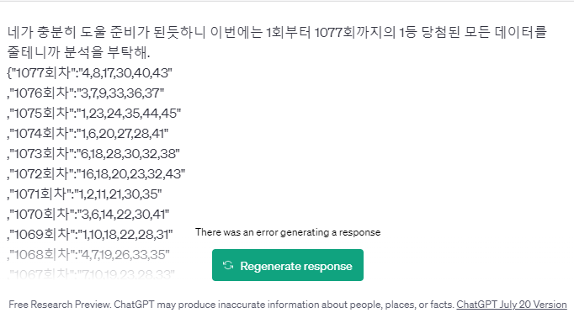Image resolution: width=574 pixels, height=313 pixels.
Task: Select the 1069회차 data line
Action: [x=90, y=234]
